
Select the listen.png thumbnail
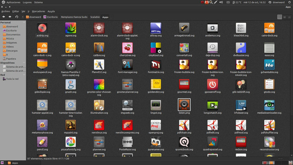click(184, 105)
